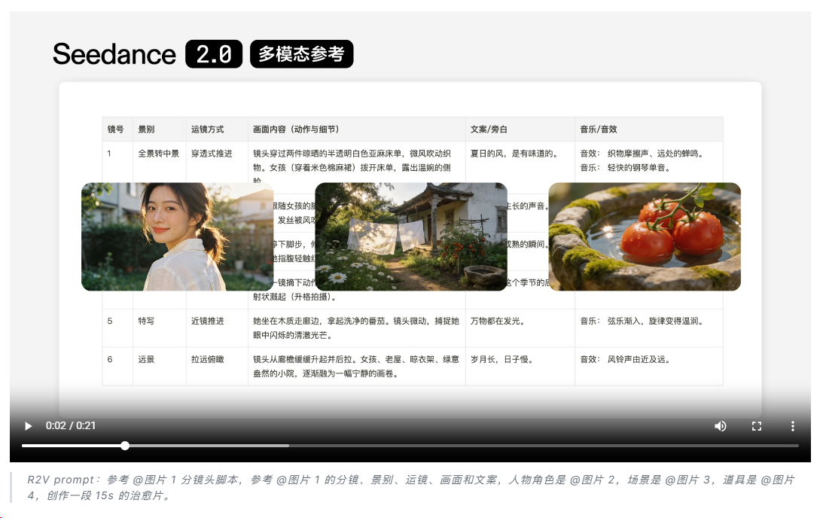
Task: Click the row 1 description starting 镜头穿过两件晾晒
Action: (352, 165)
